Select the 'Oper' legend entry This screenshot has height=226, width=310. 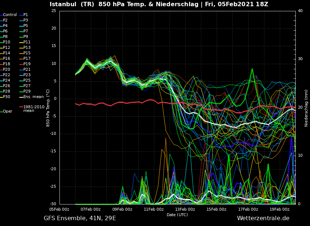pyautogui.click(x=6, y=112)
